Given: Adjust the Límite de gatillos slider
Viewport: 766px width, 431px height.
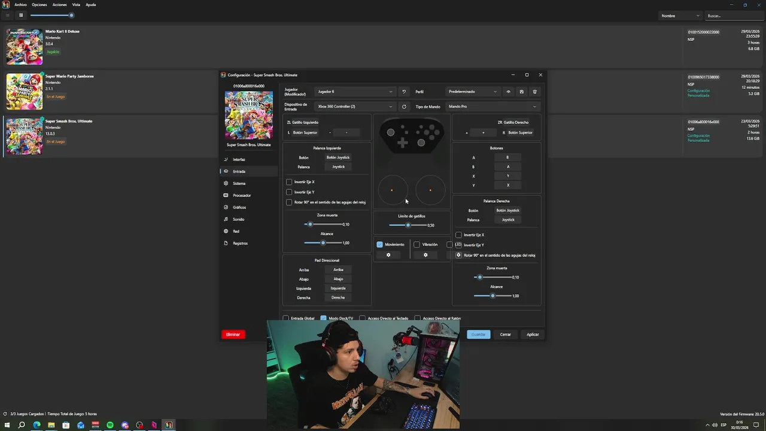Looking at the screenshot, I should (x=408, y=225).
